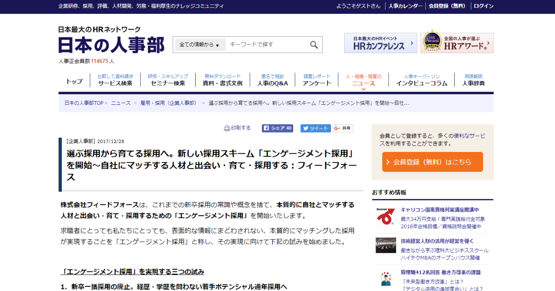Click 日本の人事部TOP breadcrumb link

click(x=84, y=103)
